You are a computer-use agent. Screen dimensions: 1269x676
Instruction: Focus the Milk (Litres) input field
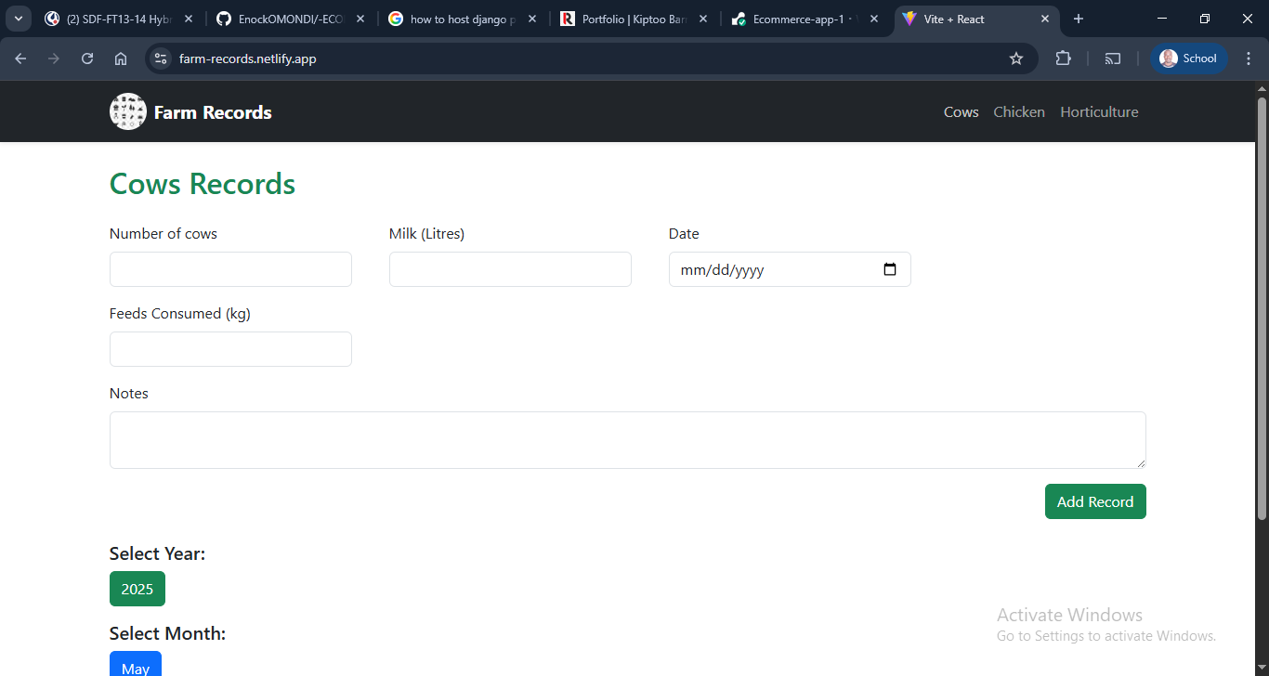(x=510, y=269)
